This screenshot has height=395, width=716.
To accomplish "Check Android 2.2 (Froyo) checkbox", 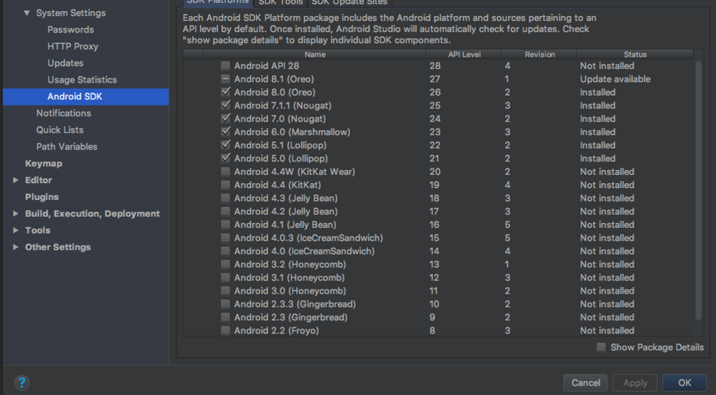I will tap(225, 330).
